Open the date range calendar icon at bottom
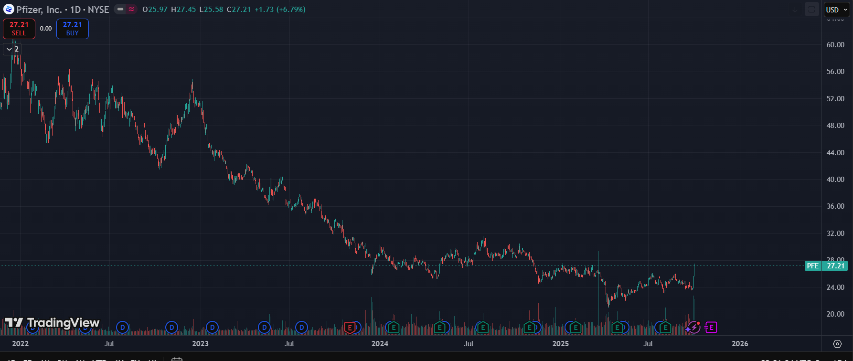The height and width of the screenshot is (361, 853). (x=177, y=359)
